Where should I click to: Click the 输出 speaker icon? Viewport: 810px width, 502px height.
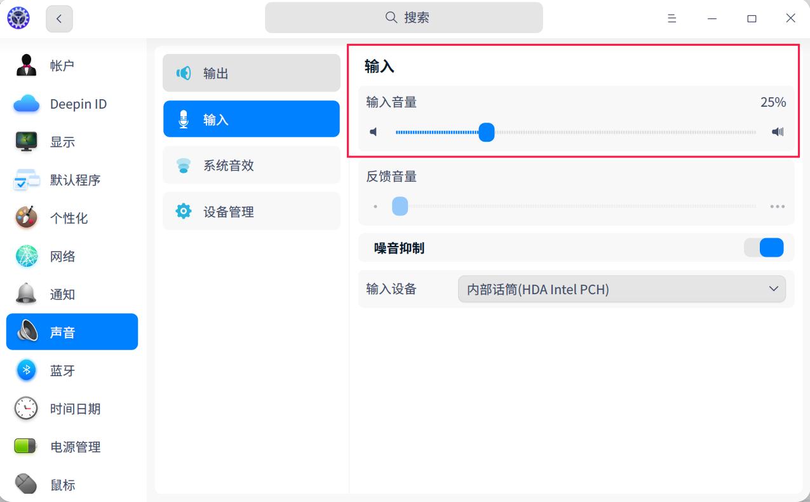click(x=184, y=73)
